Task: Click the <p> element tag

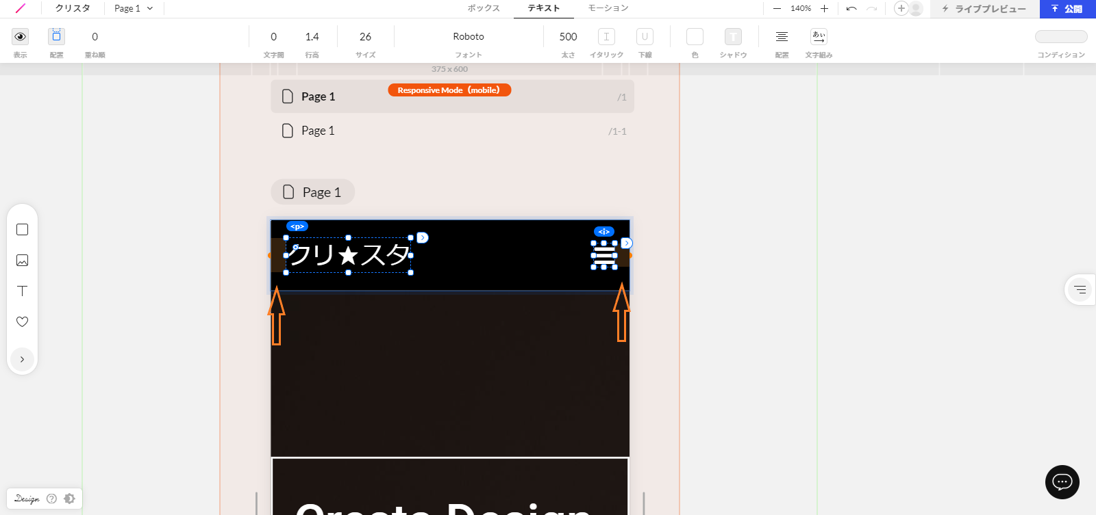Action: (x=297, y=226)
